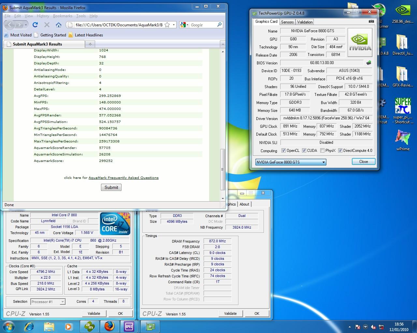417x333 pixels.
Task: Switch to CPU-Z taskbar item
Action: pos(129,326)
